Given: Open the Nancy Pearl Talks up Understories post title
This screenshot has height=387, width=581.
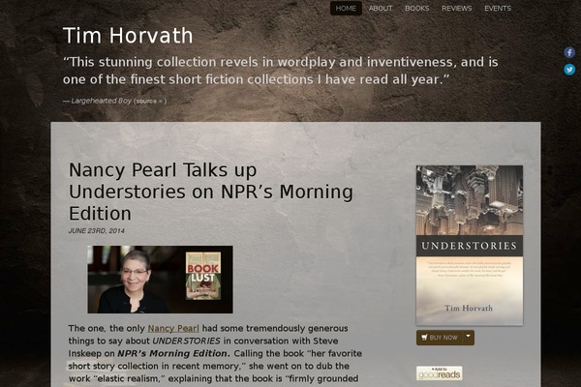Looking at the screenshot, I should [210, 192].
